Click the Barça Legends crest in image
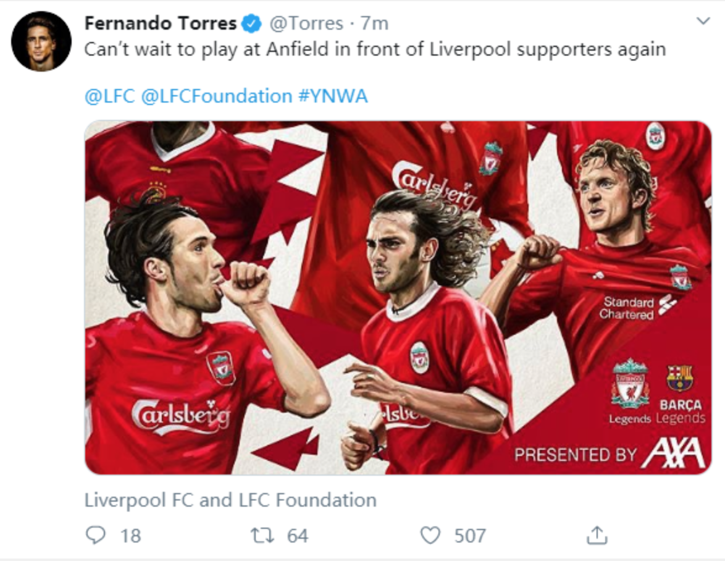The height and width of the screenshot is (561, 725). coord(679,379)
